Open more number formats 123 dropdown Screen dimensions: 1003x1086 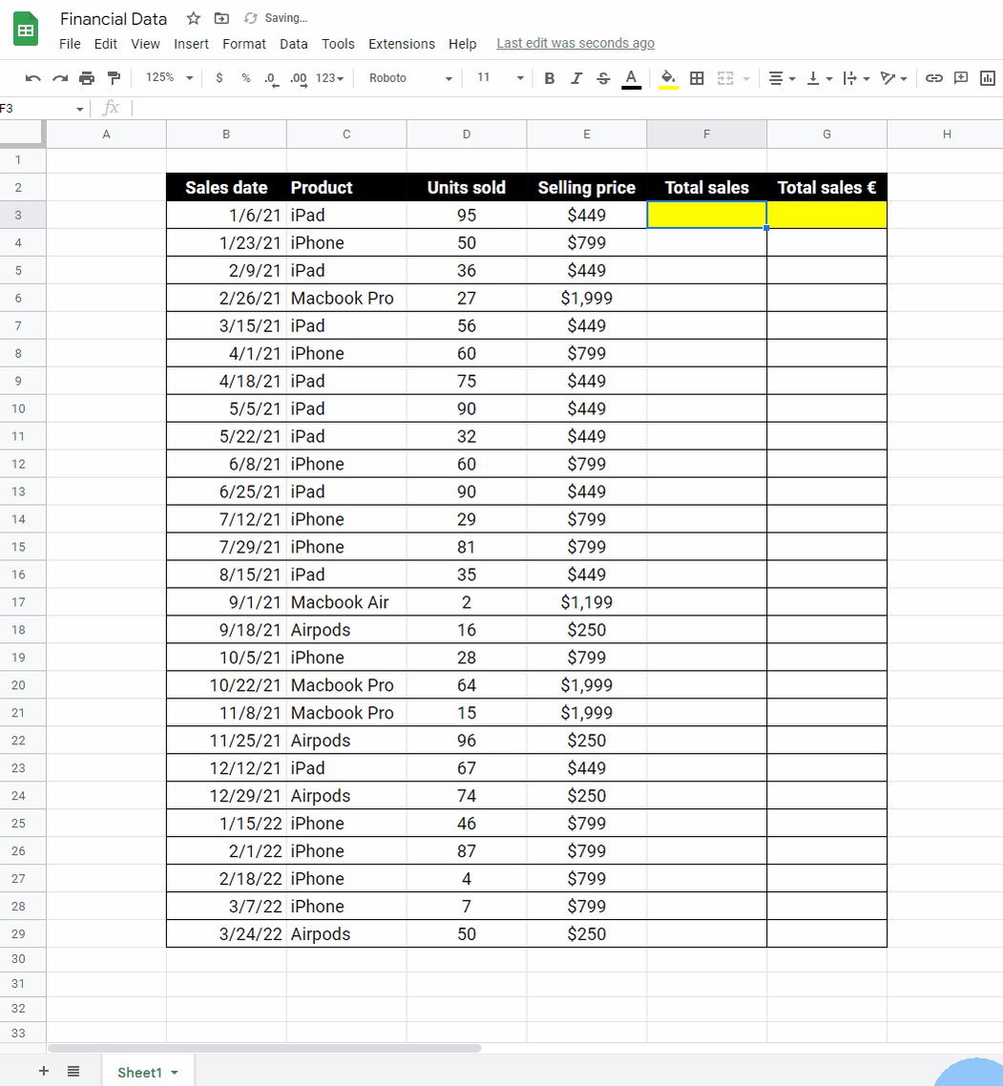[x=329, y=78]
